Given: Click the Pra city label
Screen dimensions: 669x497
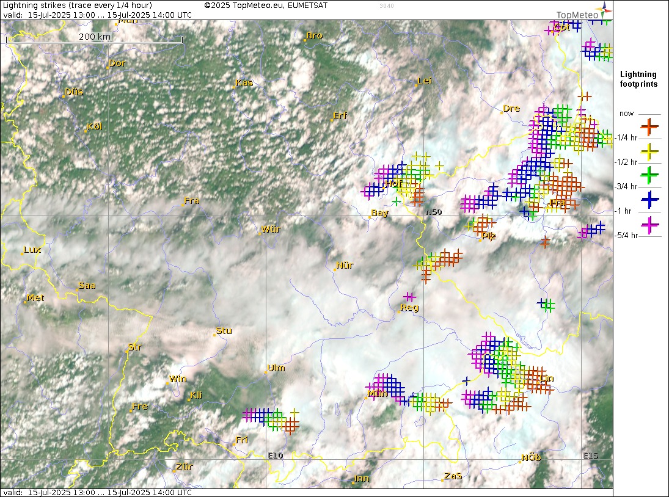Looking at the screenshot, I should pos(557,203).
